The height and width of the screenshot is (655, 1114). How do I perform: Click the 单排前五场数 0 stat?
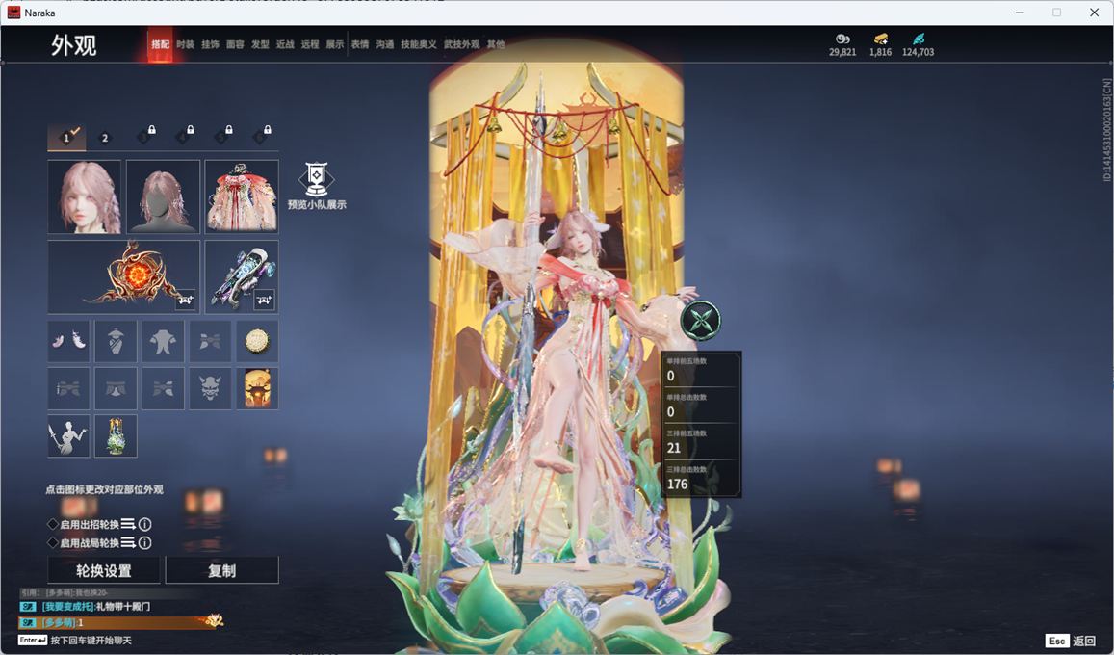tap(701, 370)
